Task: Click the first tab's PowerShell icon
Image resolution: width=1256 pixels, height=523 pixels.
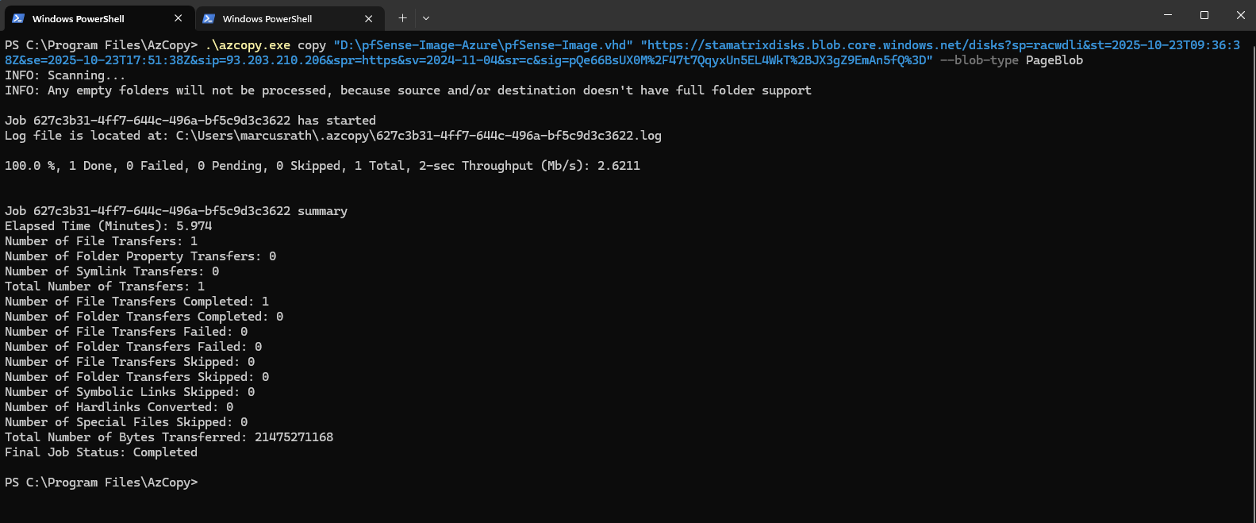Action: click(18, 18)
